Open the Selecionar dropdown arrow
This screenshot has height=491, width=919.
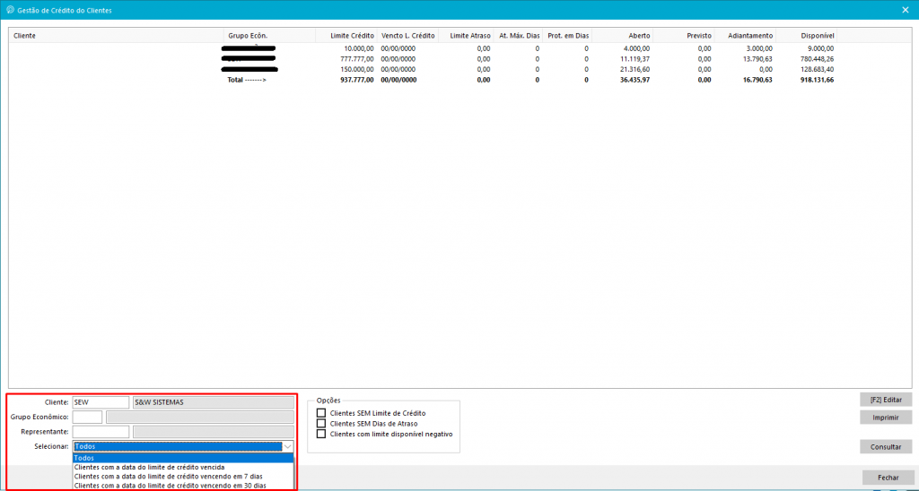coord(287,446)
